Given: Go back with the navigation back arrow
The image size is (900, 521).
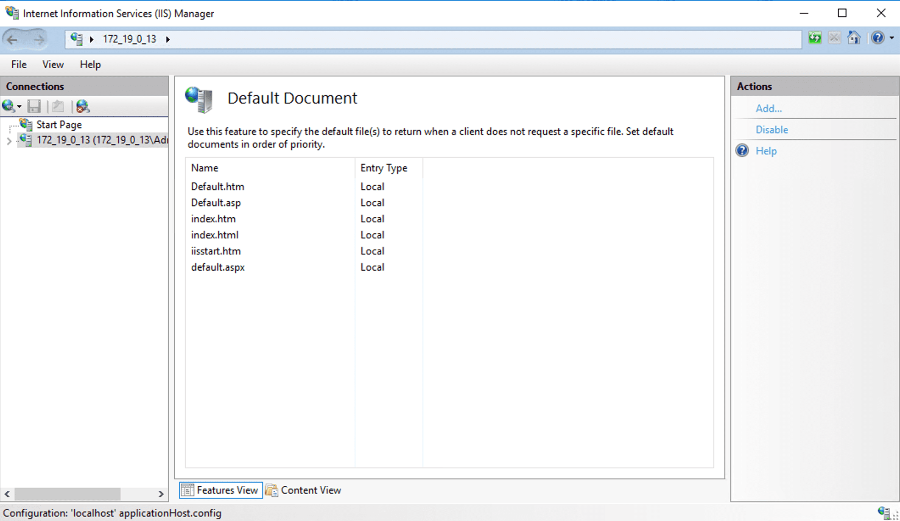Looking at the screenshot, I should pyautogui.click(x=12, y=39).
